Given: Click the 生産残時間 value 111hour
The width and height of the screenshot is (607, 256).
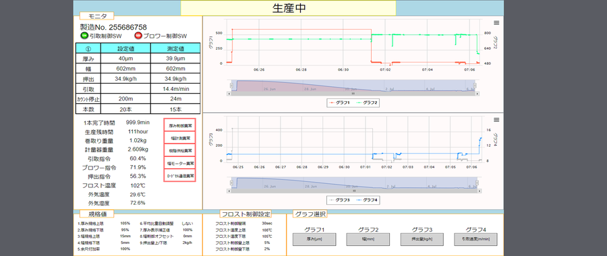Looking at the screenshot, I should point(138,131).
